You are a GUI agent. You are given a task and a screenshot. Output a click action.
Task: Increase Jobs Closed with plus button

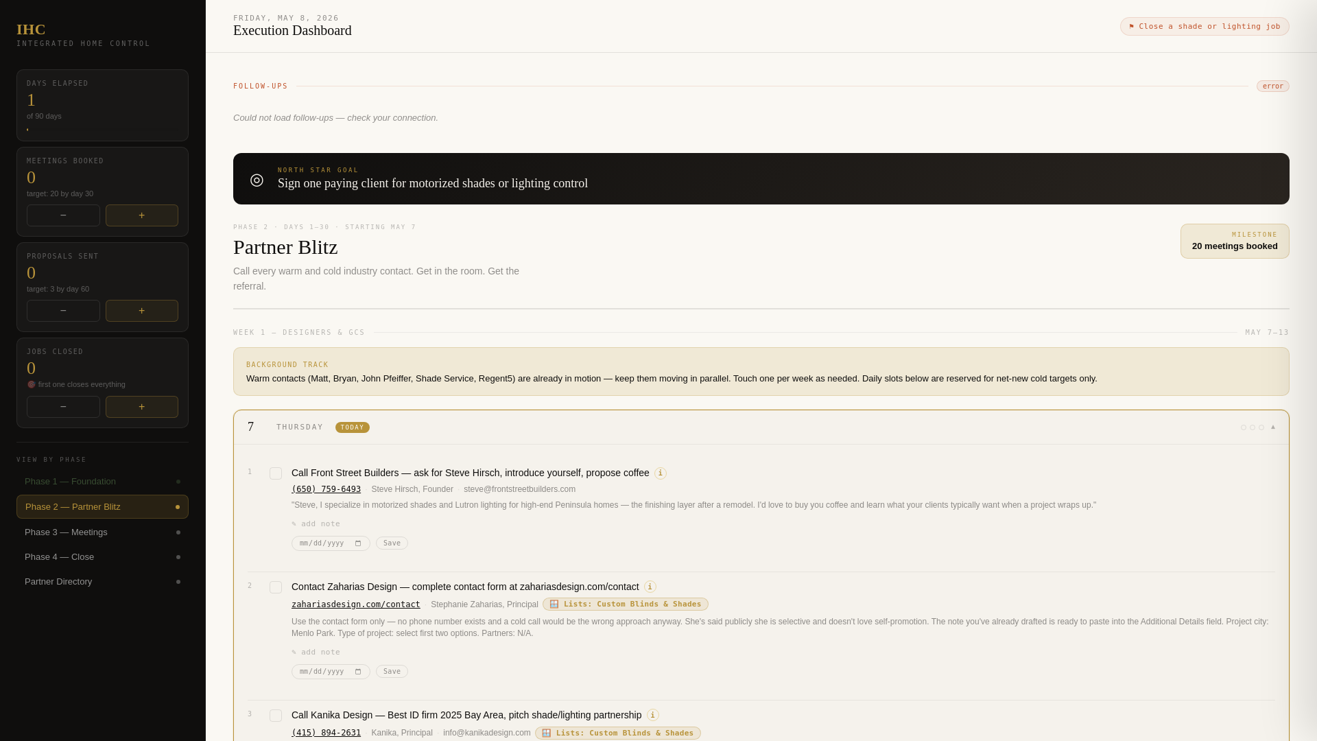[142, 407]
